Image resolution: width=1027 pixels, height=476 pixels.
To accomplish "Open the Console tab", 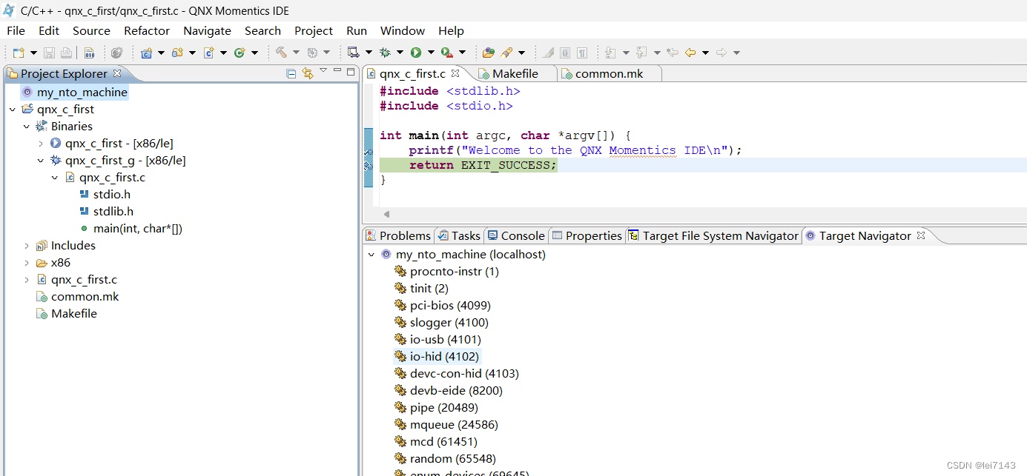I will point(516,235).
